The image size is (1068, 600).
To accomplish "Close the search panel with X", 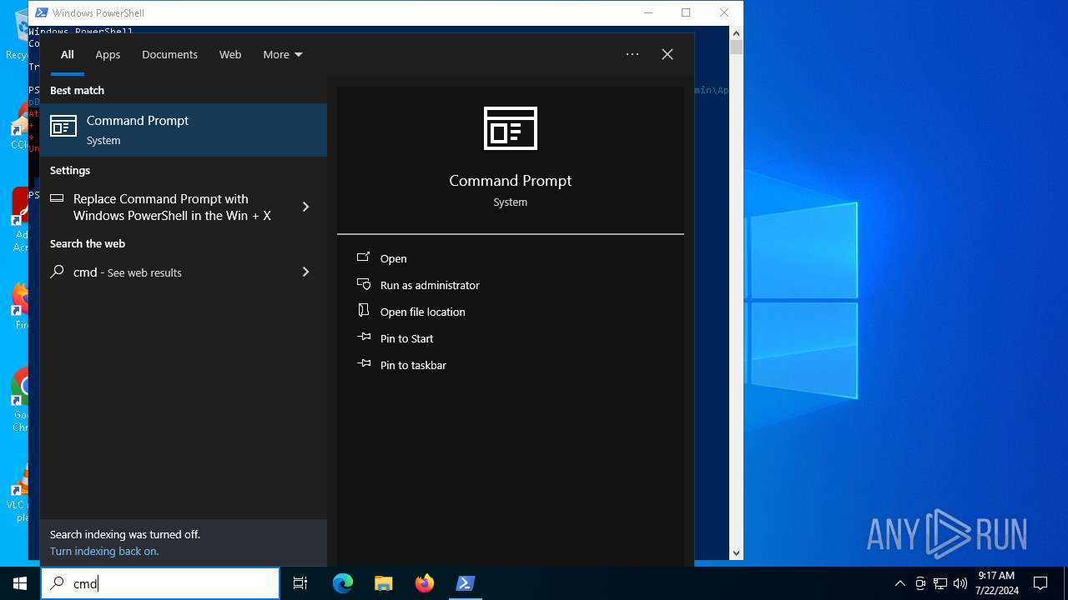I will coord(667,54).
